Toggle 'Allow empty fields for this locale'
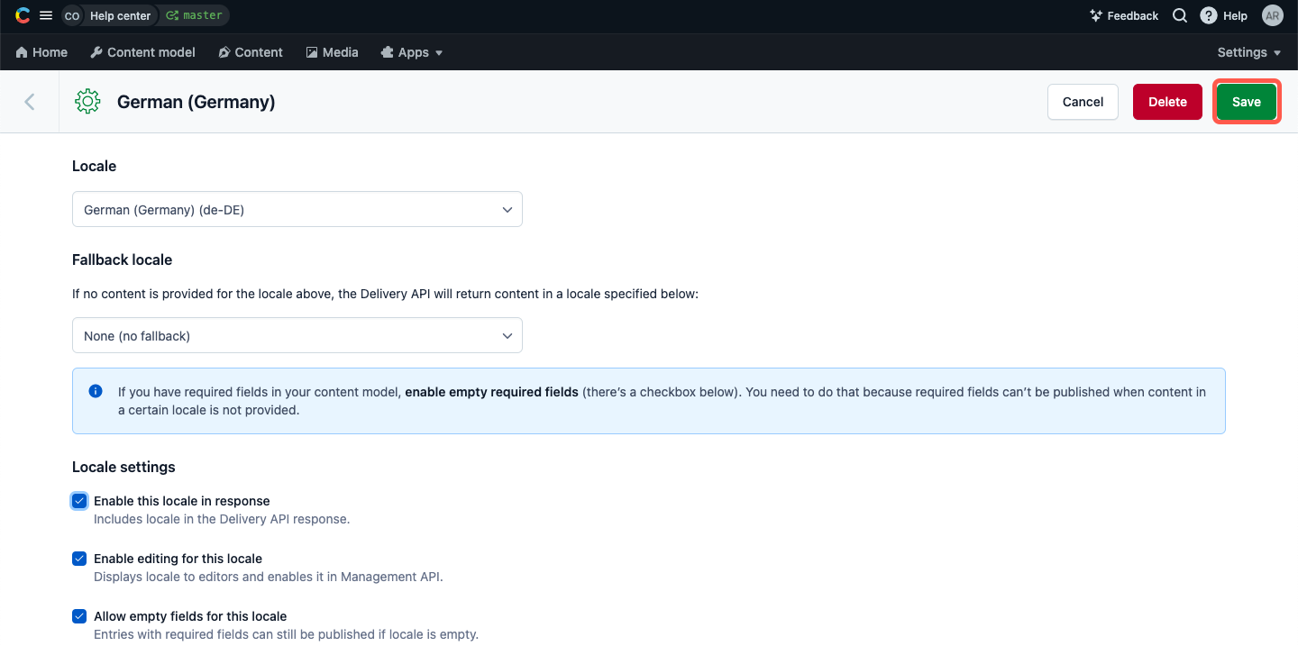The height and width of the screenshot is (646, 1298). point(79,615)
